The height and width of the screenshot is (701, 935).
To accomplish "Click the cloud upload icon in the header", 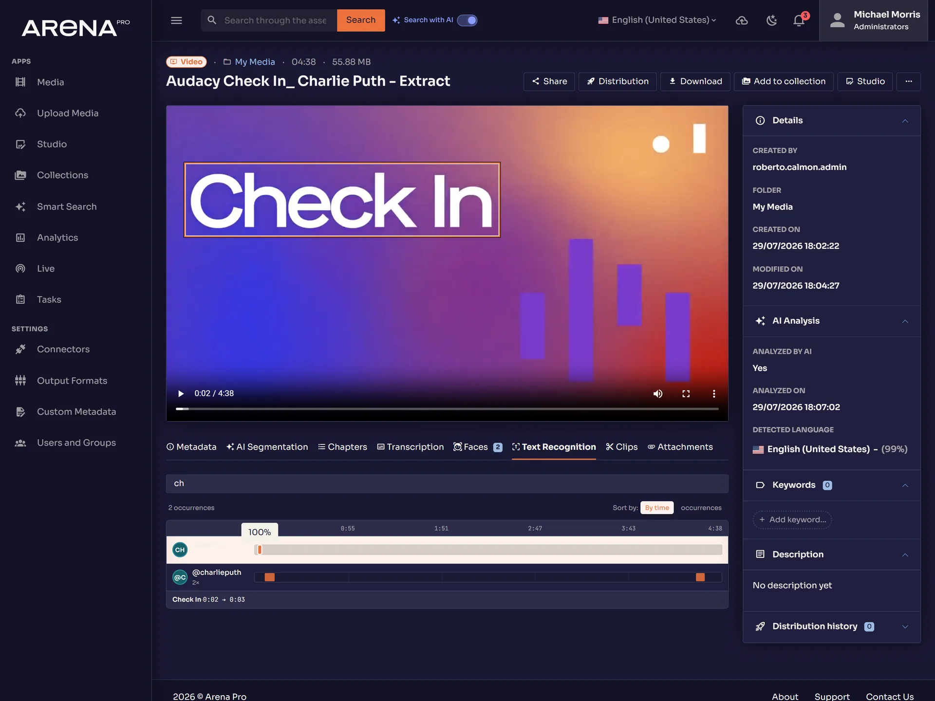I will coord(742,20).
